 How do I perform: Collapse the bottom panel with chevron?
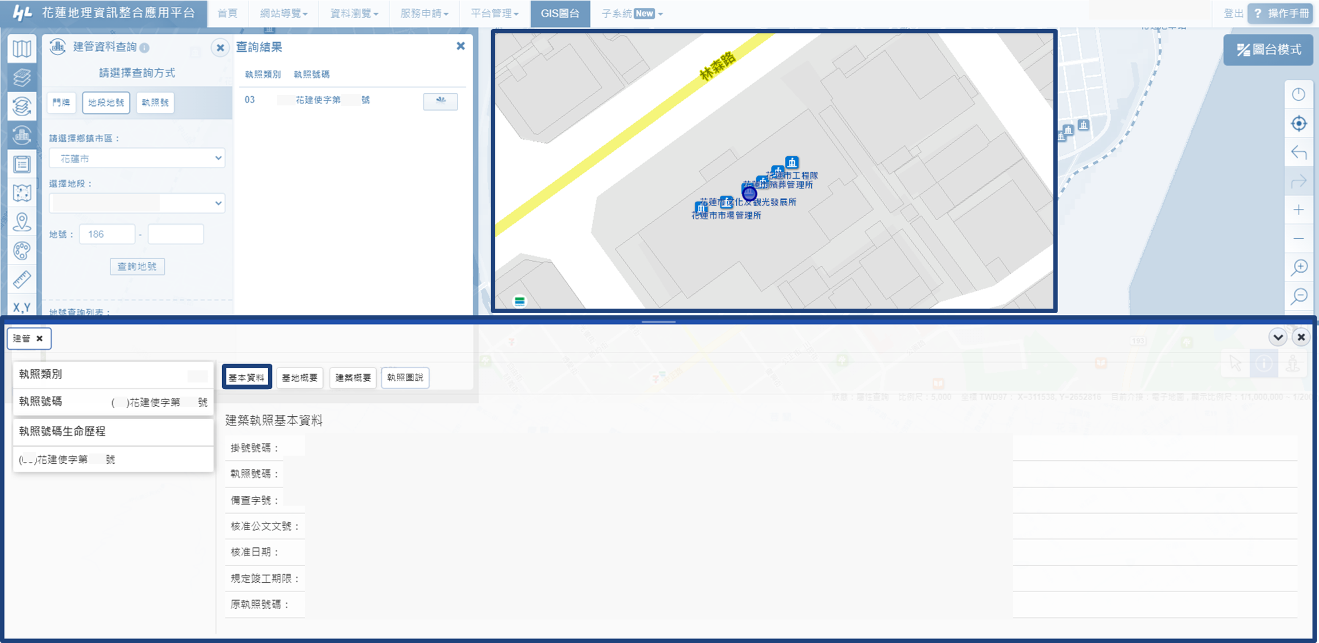1278,337
